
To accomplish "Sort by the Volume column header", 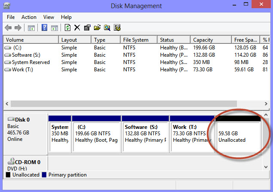I will [31, 40].
